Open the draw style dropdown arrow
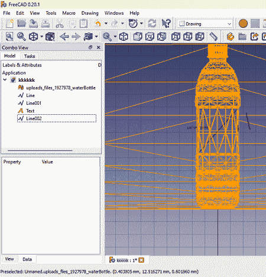 pos(41,37)
